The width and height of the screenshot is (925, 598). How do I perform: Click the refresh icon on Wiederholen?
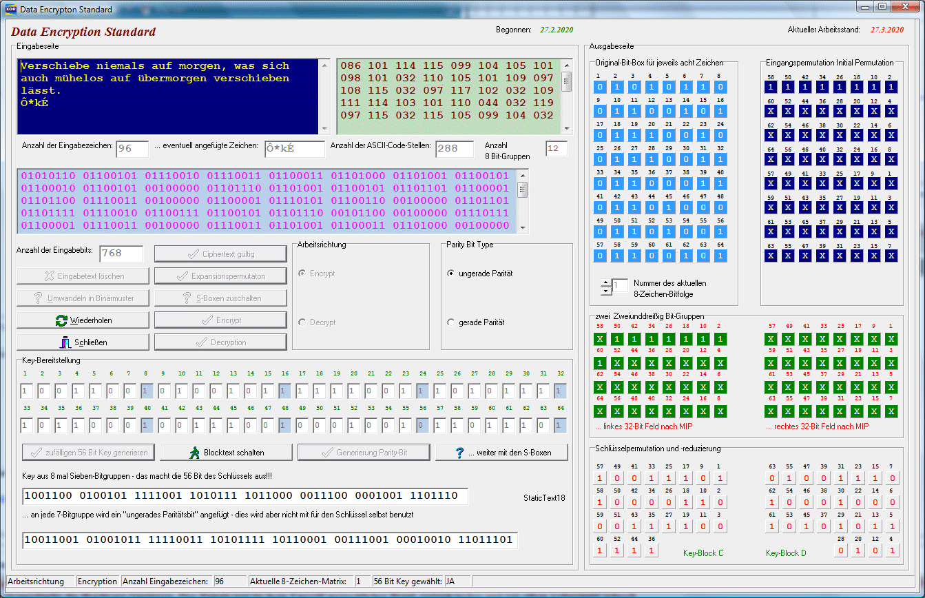pyautogui.click(x=61, y=320)
